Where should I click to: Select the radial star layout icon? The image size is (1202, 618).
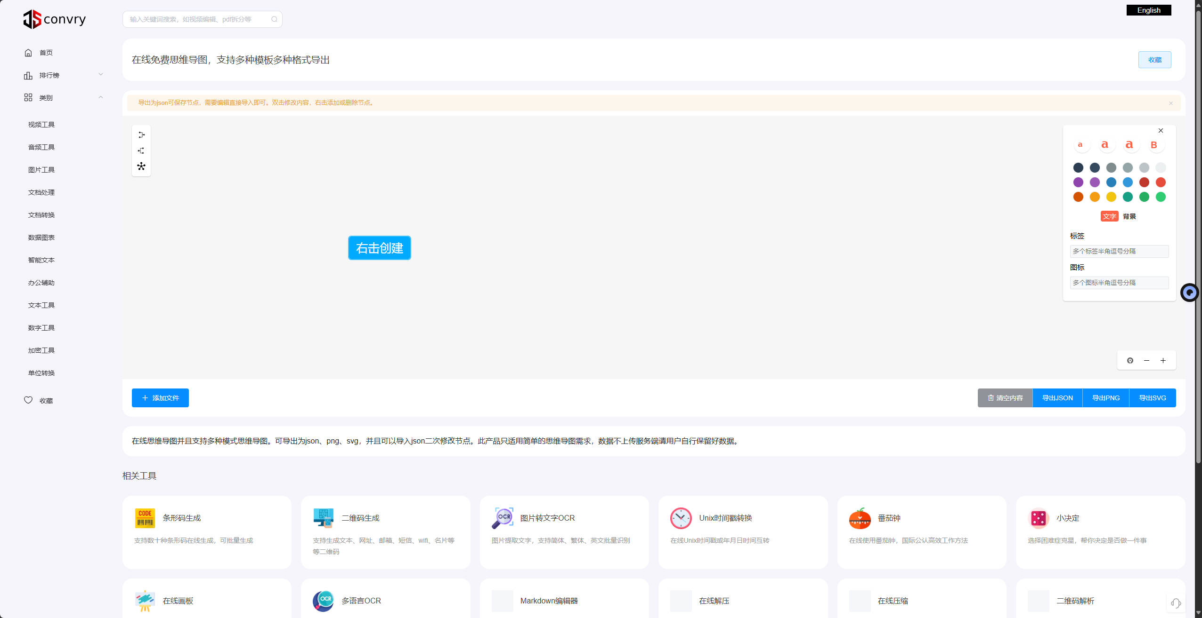tap(141, 166)
